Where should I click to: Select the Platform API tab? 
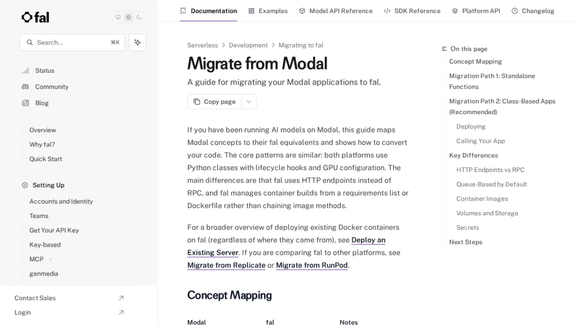476,11
